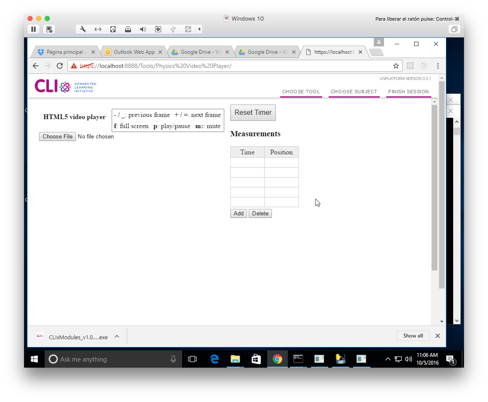Expand CLIxModules download options chevron
This screenshot has height=402, width=488.
(117, 336)
